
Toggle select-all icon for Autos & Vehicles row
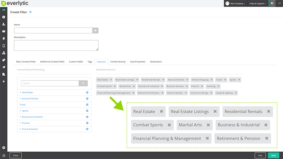[x=87, y=99]
